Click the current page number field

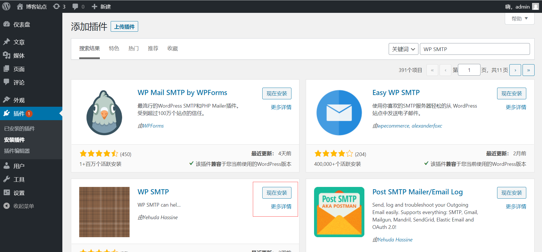click(469, 70)
